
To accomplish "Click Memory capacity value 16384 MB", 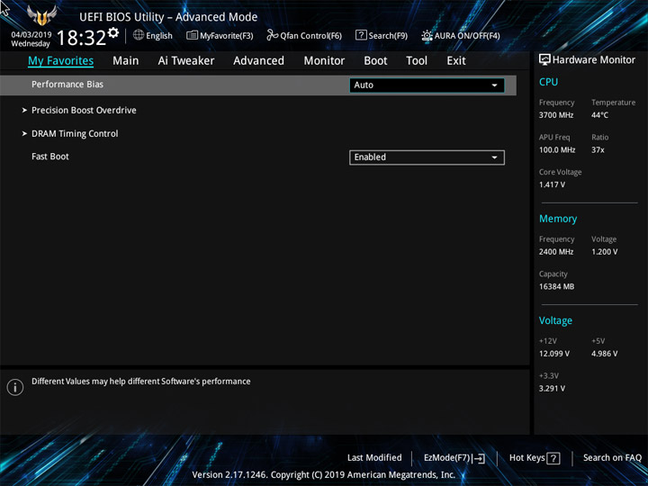I will pyautogui.click(x=557, y=286).
